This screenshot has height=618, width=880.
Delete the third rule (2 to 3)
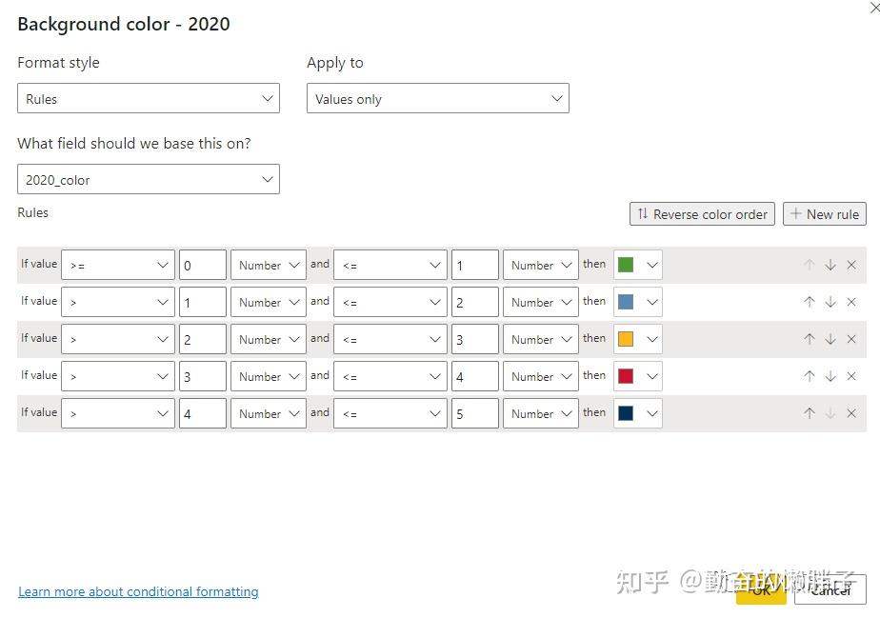coord(851,339)
